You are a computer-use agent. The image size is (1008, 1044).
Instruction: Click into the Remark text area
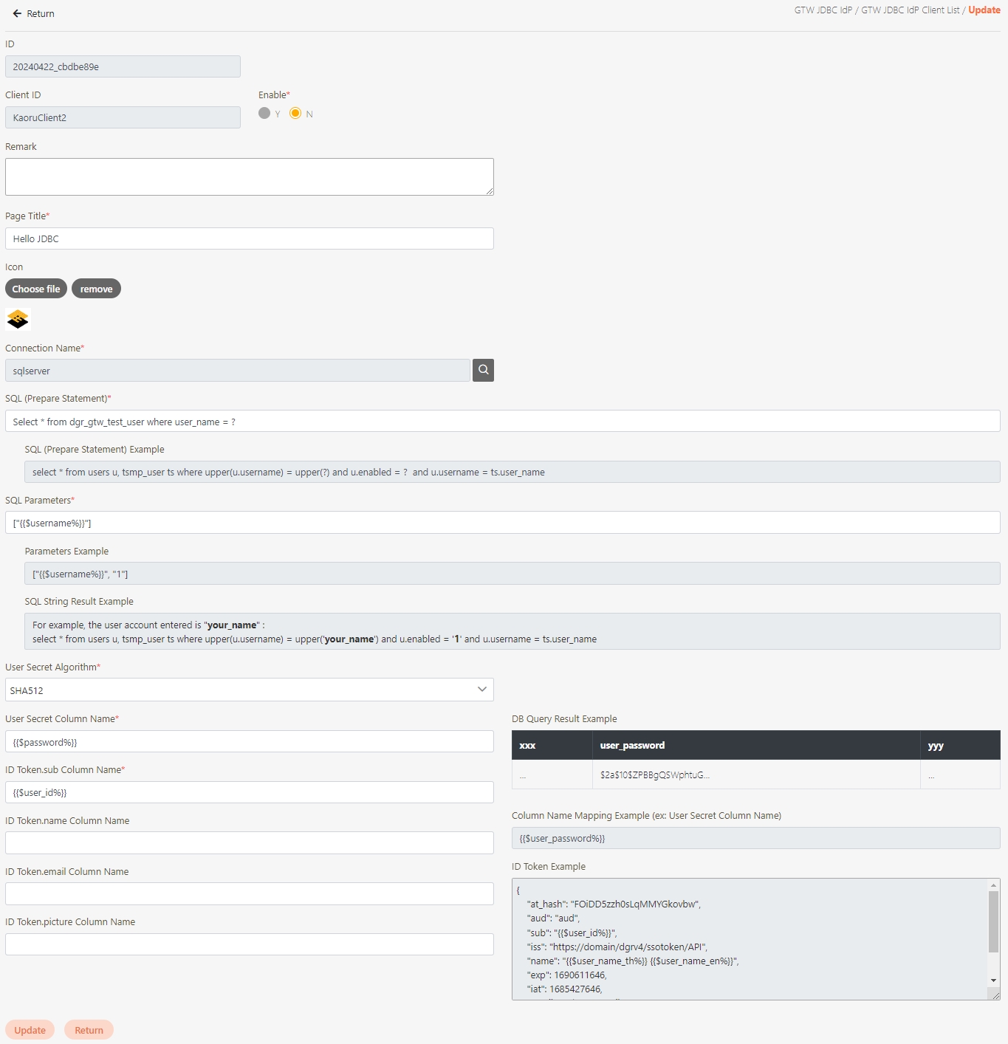point(249,176)
